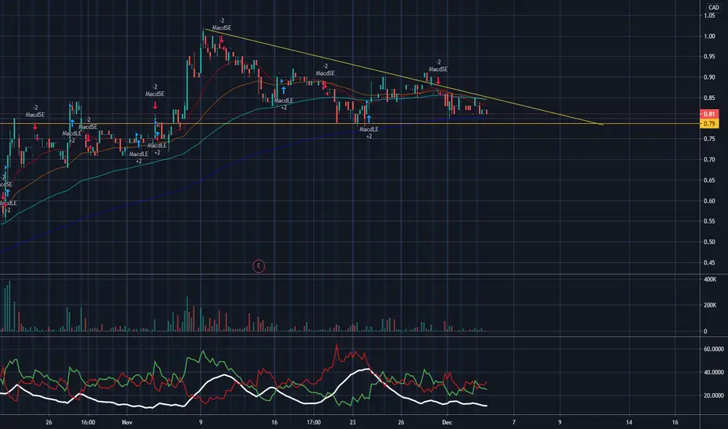Image resolution: width=728 pixels, height=429 pixels.
Task: Click the 7 date label on time axis
Action: pyautogui.click(x=513, y=422)
